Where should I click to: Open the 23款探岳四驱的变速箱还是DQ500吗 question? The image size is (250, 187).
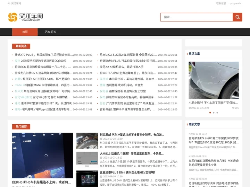(43, 61)
